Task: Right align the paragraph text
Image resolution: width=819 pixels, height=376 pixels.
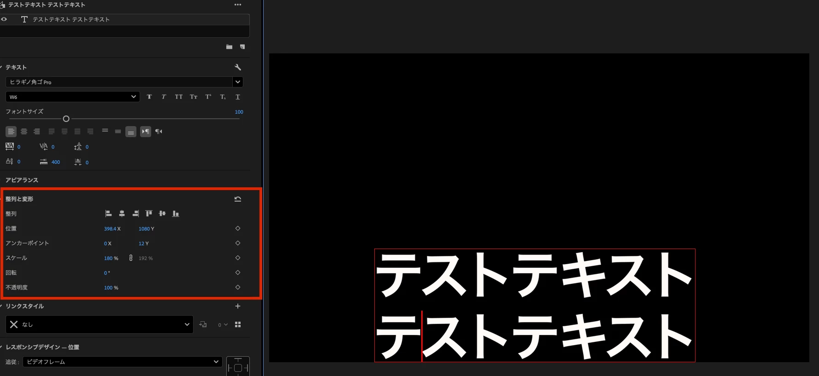Action: [37, 132]
